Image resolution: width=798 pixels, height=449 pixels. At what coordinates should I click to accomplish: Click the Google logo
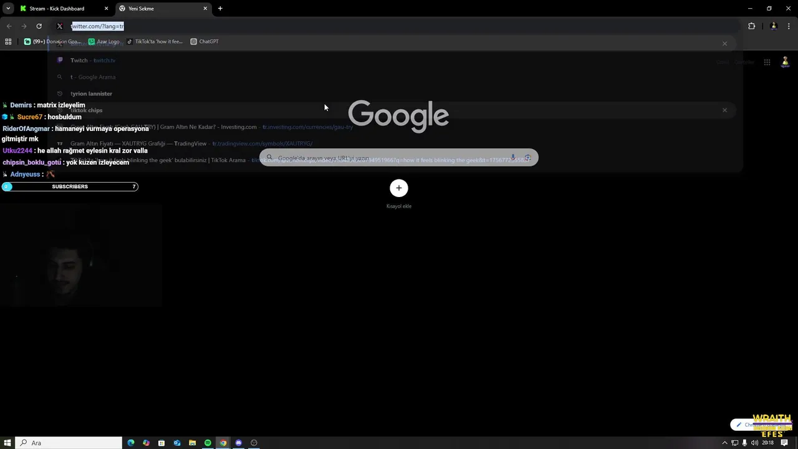pos(398,115)
